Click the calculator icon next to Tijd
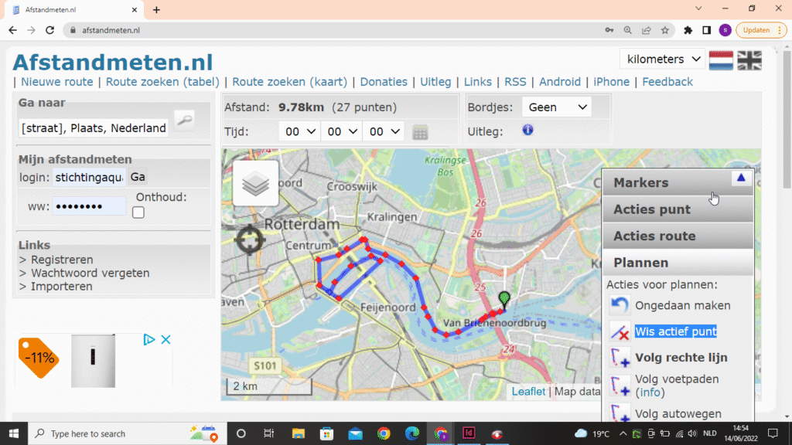The height and width of the screenshot is (445, 792). [x=420, y=132]
